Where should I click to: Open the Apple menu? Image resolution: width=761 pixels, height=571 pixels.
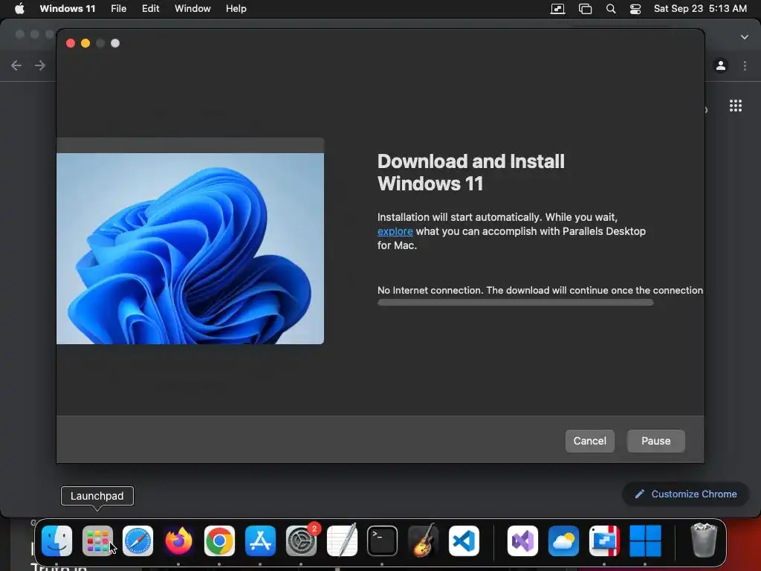point(19,8)
